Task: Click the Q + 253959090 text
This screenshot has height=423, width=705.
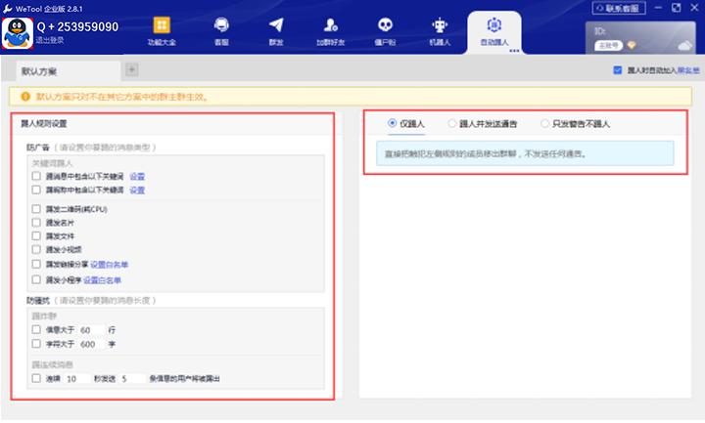Action: 77,27
